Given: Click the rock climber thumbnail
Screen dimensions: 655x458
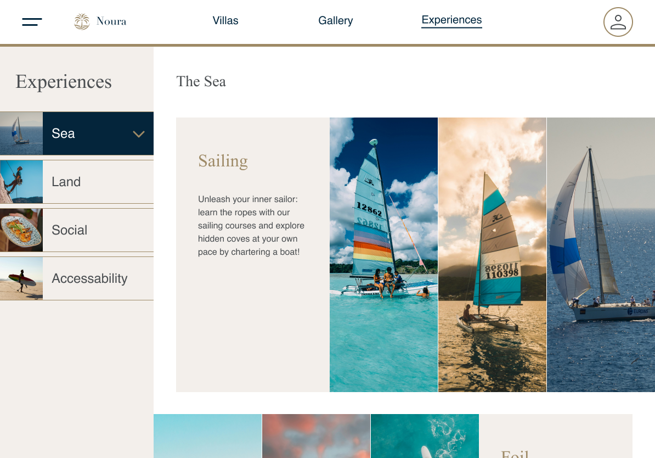Looking at the screenshot, I should (21, 182).
